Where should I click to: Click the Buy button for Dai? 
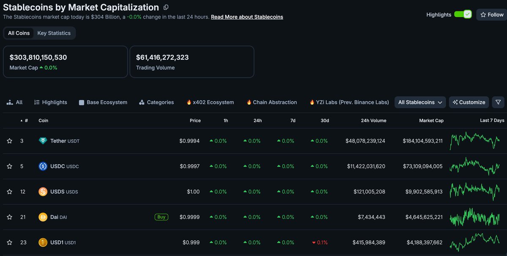click(161, 217)
